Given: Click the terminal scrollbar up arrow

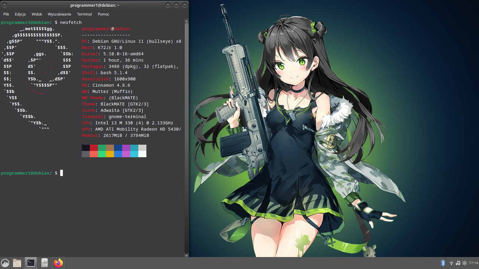Looking at the screenshot, I should coord(186,22).
